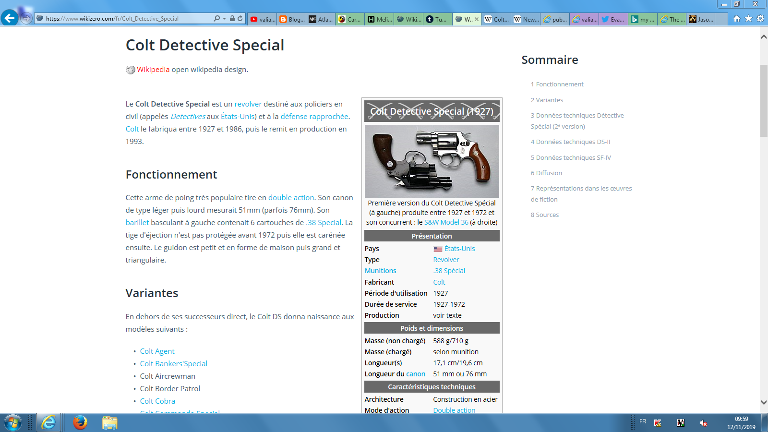The width and height of the screenshot is (768, 432).
Task: Open the '.38 Special' link in text
Action: pyautogui.click(x=324, y=222)
